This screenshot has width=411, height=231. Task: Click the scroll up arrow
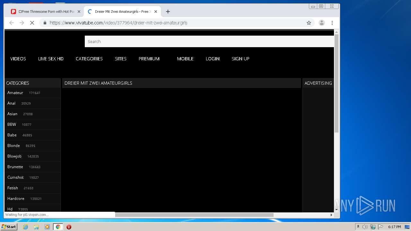[337, 32]
